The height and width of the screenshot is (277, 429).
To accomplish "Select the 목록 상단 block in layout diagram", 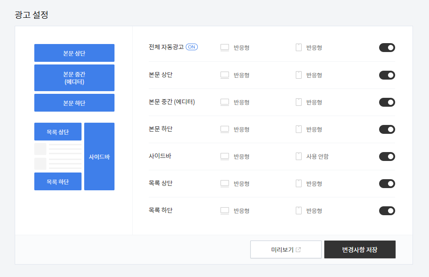I will [x=58, y=132].
